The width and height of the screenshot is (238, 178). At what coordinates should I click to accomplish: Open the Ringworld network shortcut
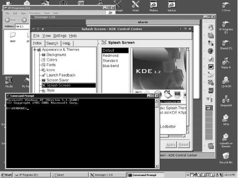[226, 101]
